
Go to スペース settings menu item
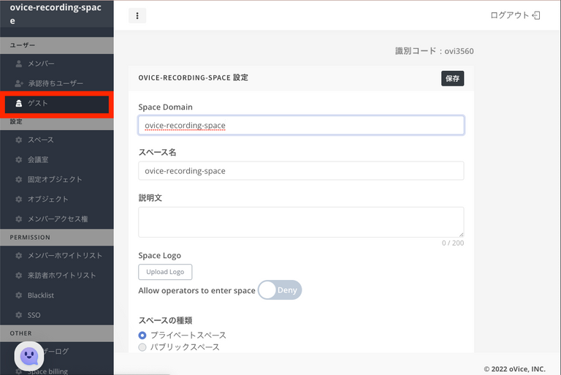[x=57, y=140]
